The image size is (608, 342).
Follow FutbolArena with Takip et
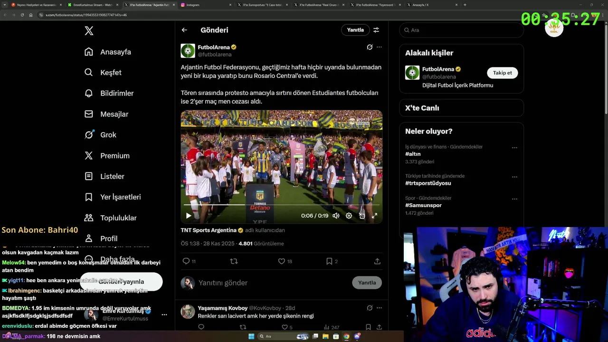pyautogui.click(x=502, y=73)
